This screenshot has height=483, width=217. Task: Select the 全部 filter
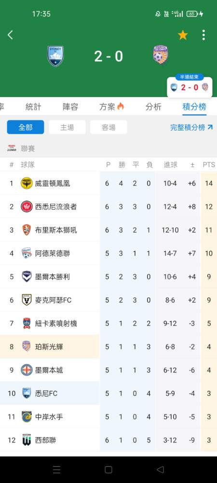[x=26, y=127]
